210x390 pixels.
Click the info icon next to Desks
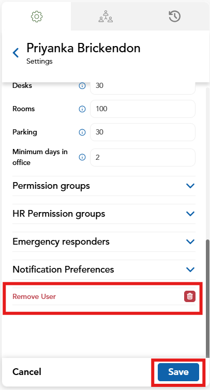coord(82,86)
